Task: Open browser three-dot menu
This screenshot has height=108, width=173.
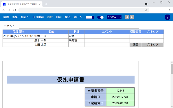Action: pyautogui.click(x=170, y=10)
